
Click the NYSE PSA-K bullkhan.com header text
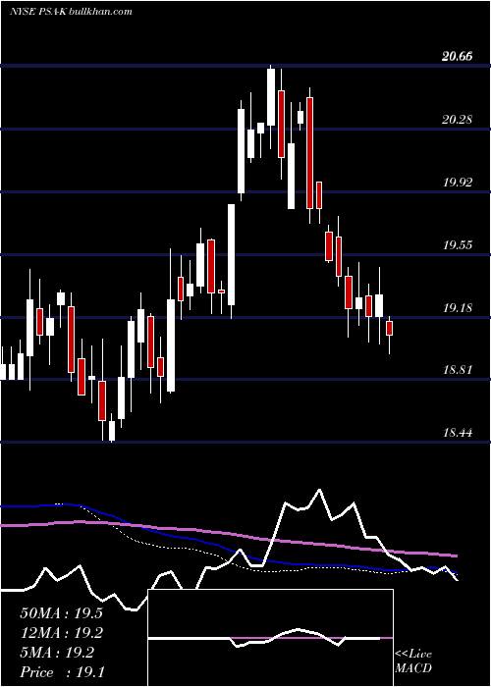(71, 11)
